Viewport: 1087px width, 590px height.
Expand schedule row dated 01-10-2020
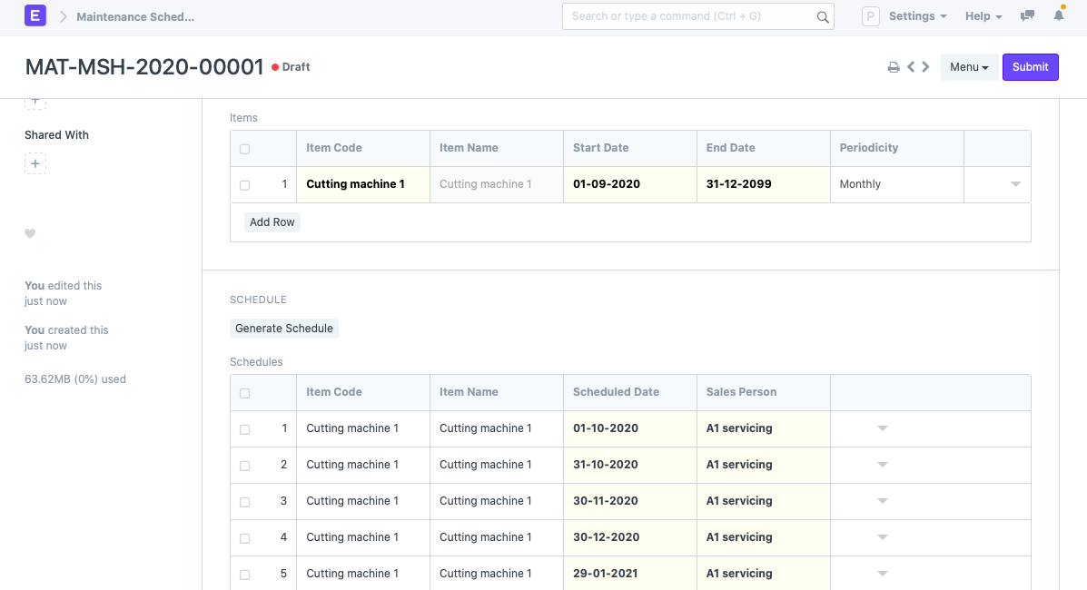coord(882,428)
